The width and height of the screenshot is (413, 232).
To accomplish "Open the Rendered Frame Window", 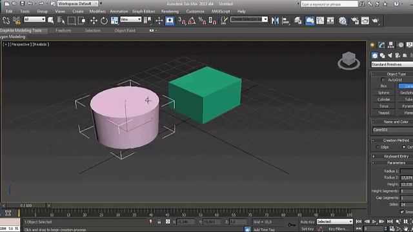I will 365,21.
